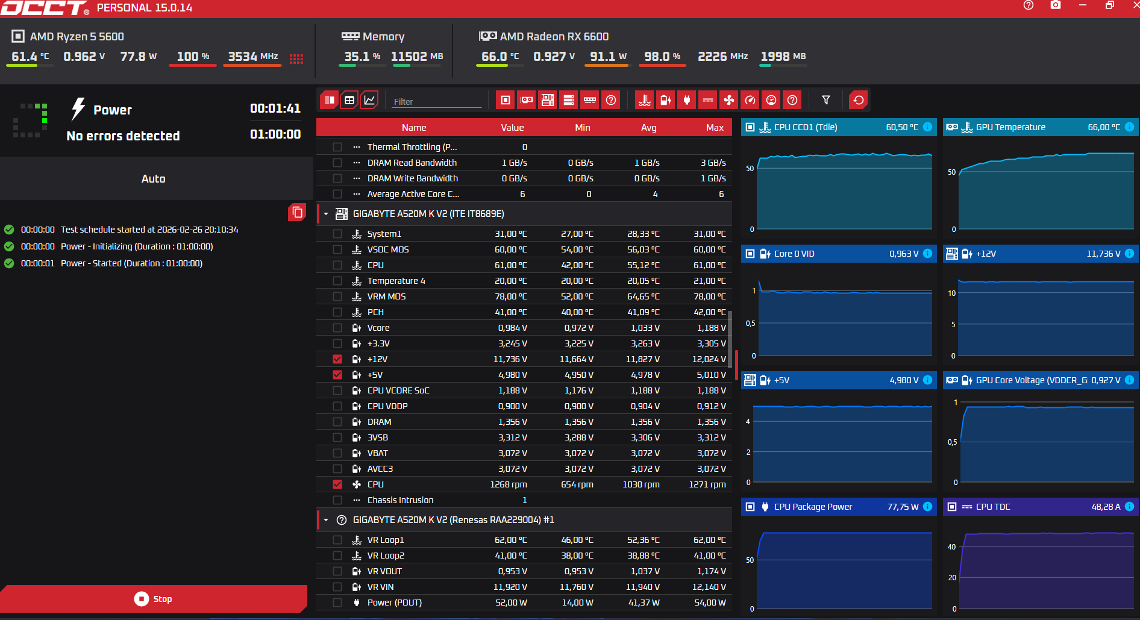Sort the sensor table by Min column
Viewport: 1140px width, 620px height.
[583, 128]
